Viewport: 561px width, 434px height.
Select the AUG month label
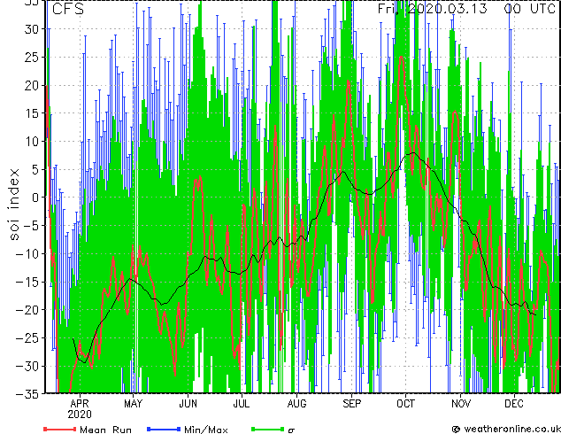point(296,404)
